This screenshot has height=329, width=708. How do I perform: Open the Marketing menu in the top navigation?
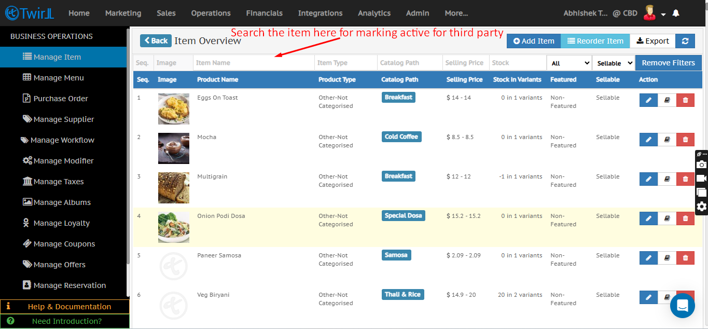[x=123, y=13]
